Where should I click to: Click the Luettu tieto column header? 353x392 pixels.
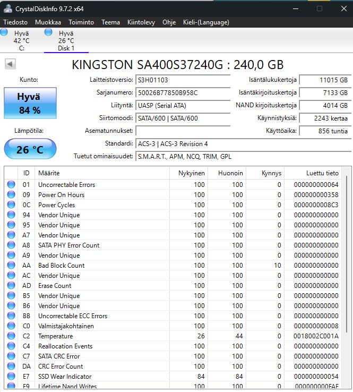pos(313,173)
